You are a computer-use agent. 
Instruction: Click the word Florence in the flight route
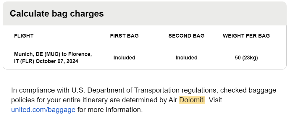point(80,54)
